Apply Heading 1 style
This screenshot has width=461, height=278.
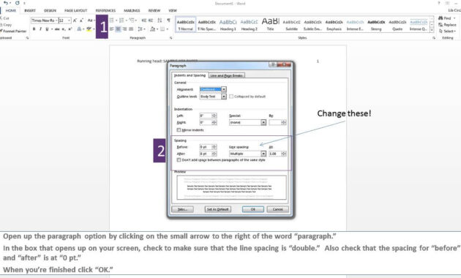[228, 24]
